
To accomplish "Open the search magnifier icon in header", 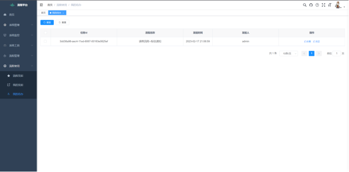I will pos(305,5).
